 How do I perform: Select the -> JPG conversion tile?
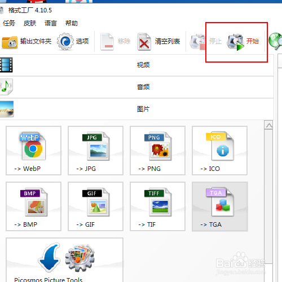95,151
